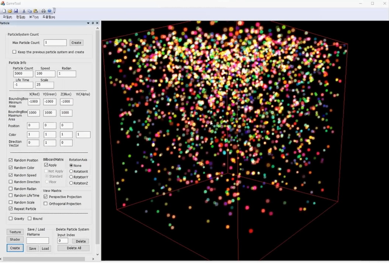Screen dimensions: 389x263
Task: Toggle the Particle panel auto-hide pin
Action: [x=93, y=23]
